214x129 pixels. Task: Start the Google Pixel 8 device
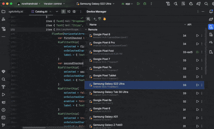point(197,36)
